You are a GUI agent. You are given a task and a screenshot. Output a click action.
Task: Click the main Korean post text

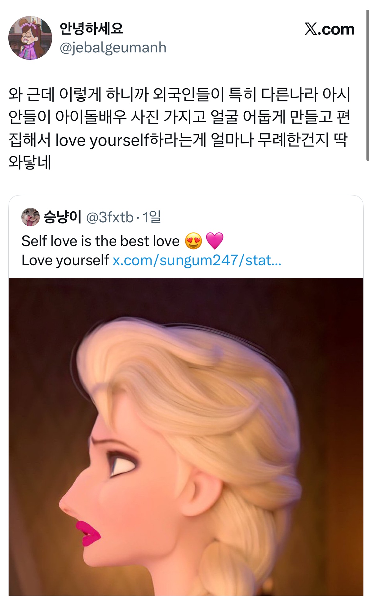pos(179,128)
